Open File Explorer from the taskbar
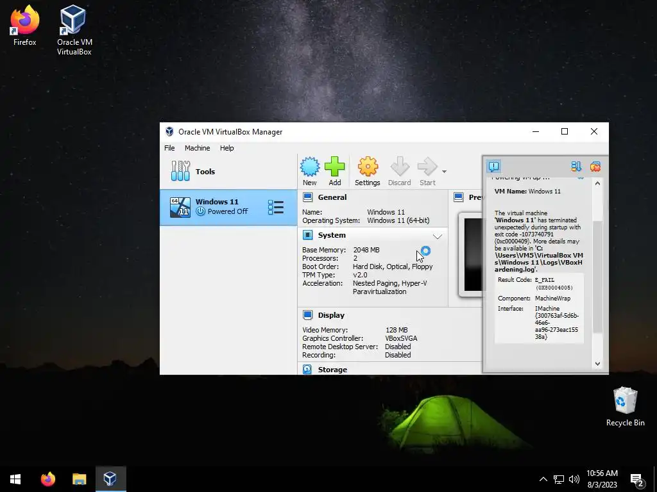This screenshot has height=492, width=657. [x=79, y=479]
